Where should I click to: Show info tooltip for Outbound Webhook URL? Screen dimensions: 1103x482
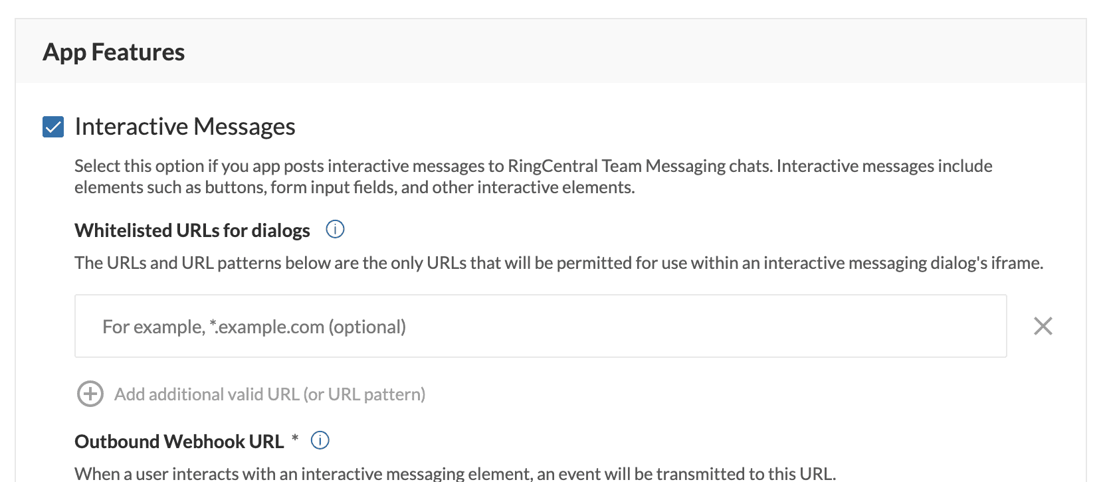tap(320, 441)
